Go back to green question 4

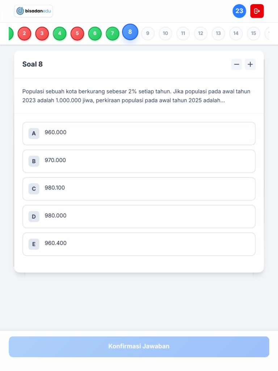pos(60,34)
